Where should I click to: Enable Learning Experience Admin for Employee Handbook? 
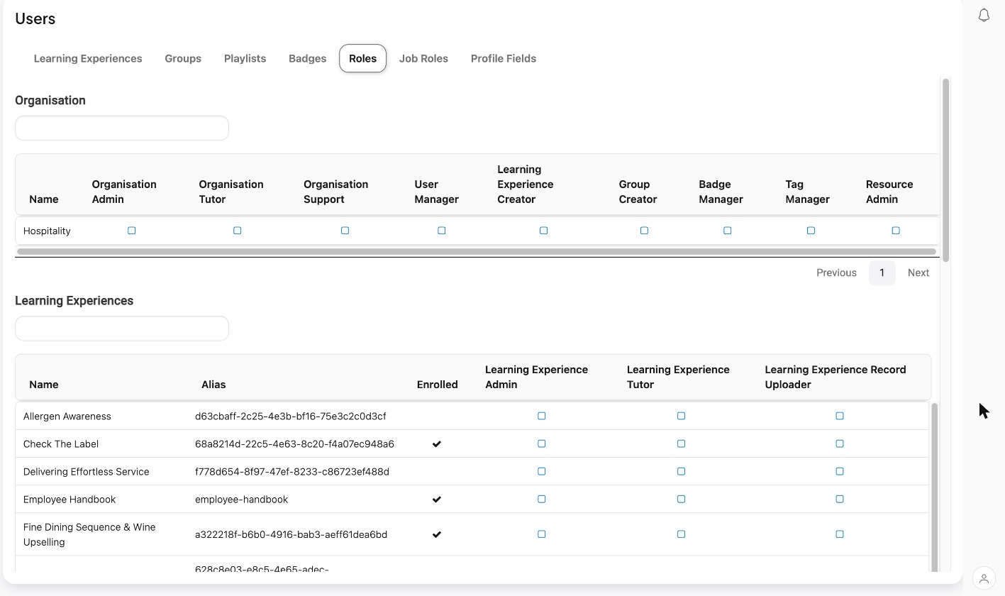point(541,499)
